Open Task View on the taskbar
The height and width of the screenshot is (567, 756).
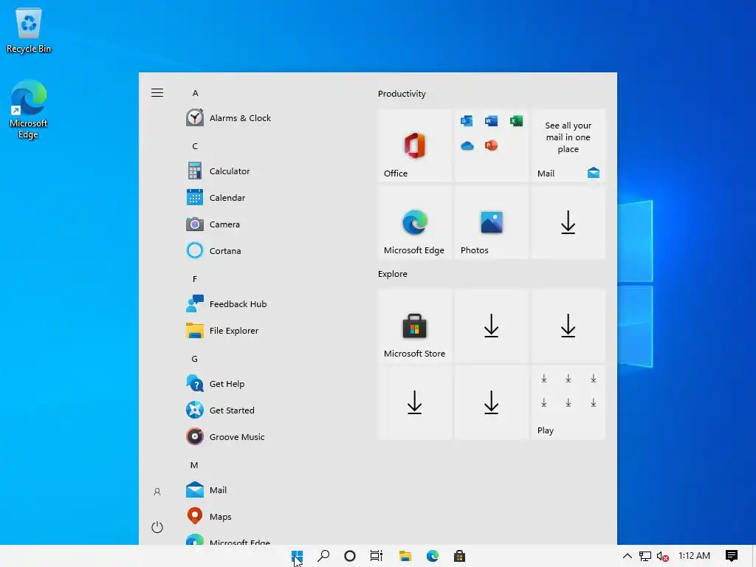376,556
